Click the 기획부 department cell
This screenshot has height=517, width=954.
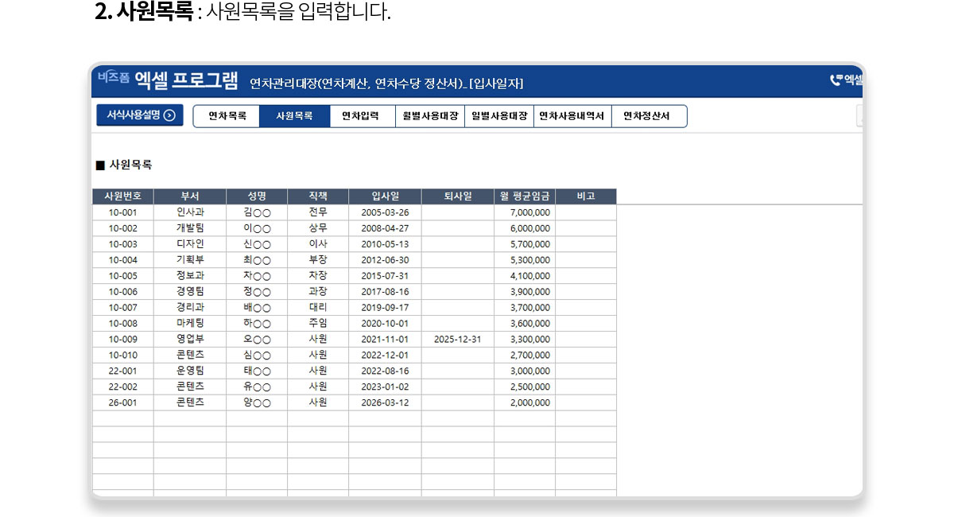[x=190, y=260]
